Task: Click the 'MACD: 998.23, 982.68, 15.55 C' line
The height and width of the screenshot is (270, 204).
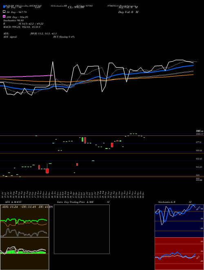Action: coord(22,27)
